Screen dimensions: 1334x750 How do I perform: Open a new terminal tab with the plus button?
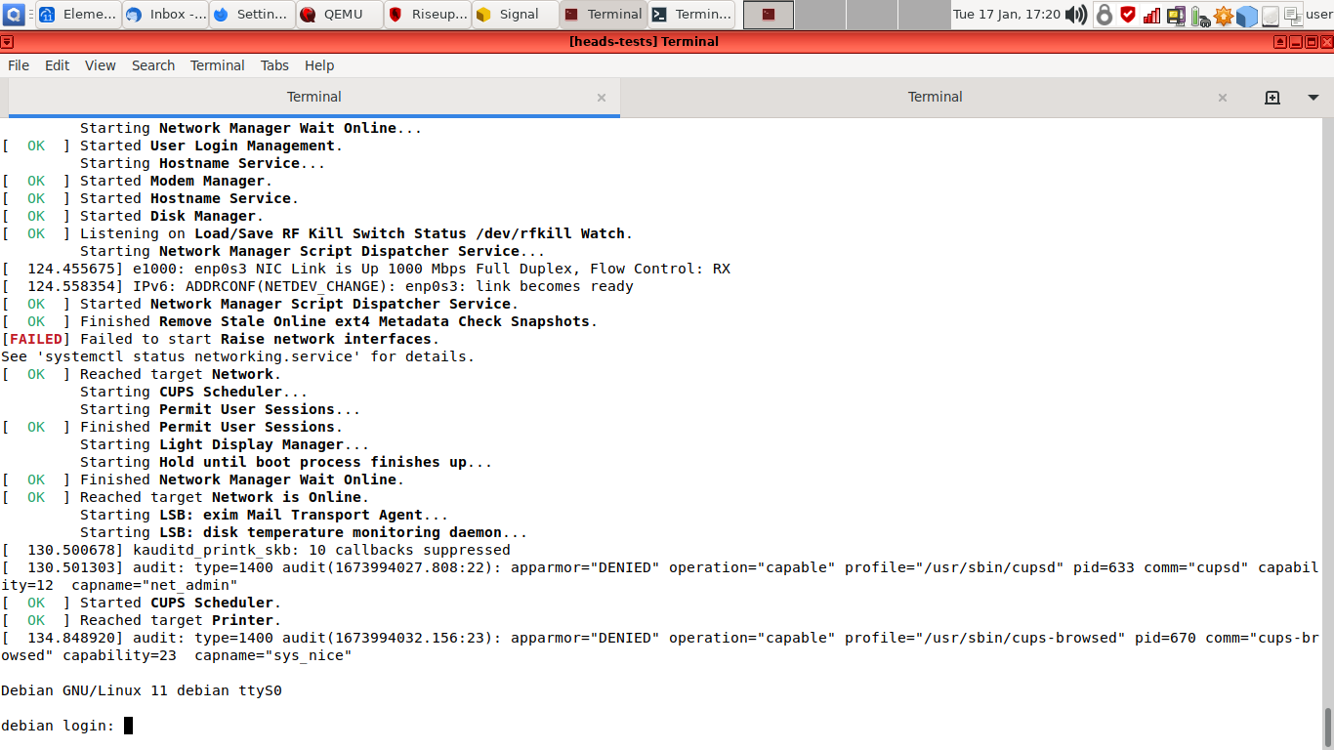(x=1271, y=97)
